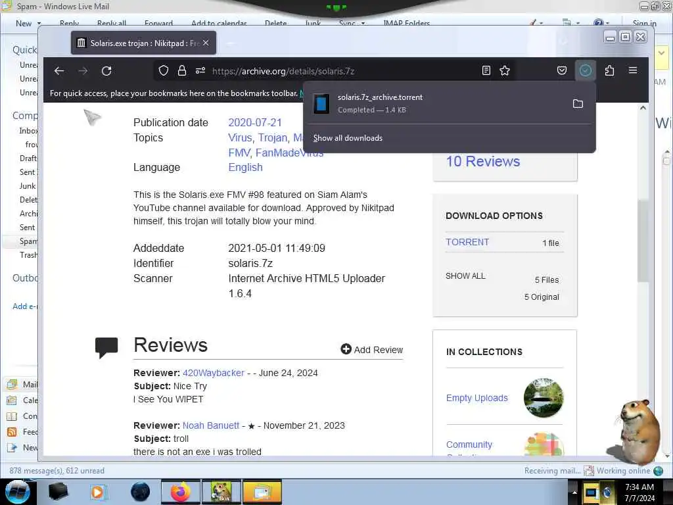This screenshot has width=673, height=505.
Task: Open Windows Media Player taskbar icon
Action: coord(98,492)
